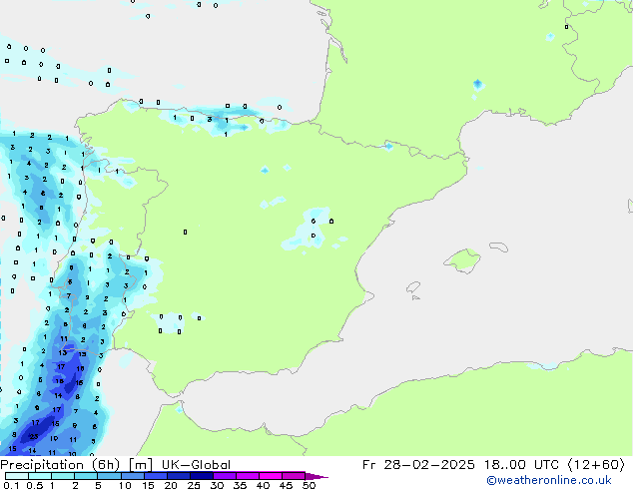The image size is (633, 489).
Task: Click the "Precipitation (6h)" title text
Action: click(x=60, y=465)
